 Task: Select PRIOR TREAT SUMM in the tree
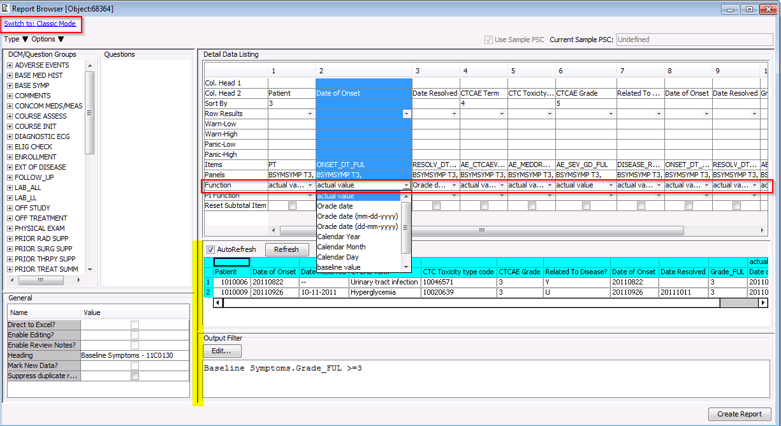click(47, 269)
